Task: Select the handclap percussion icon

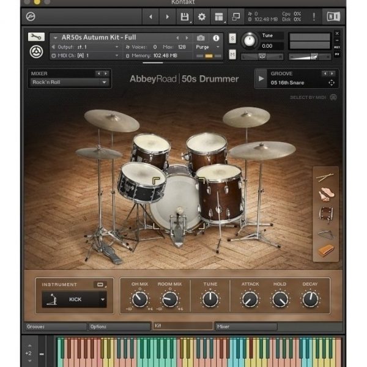Action: point(326,195)
